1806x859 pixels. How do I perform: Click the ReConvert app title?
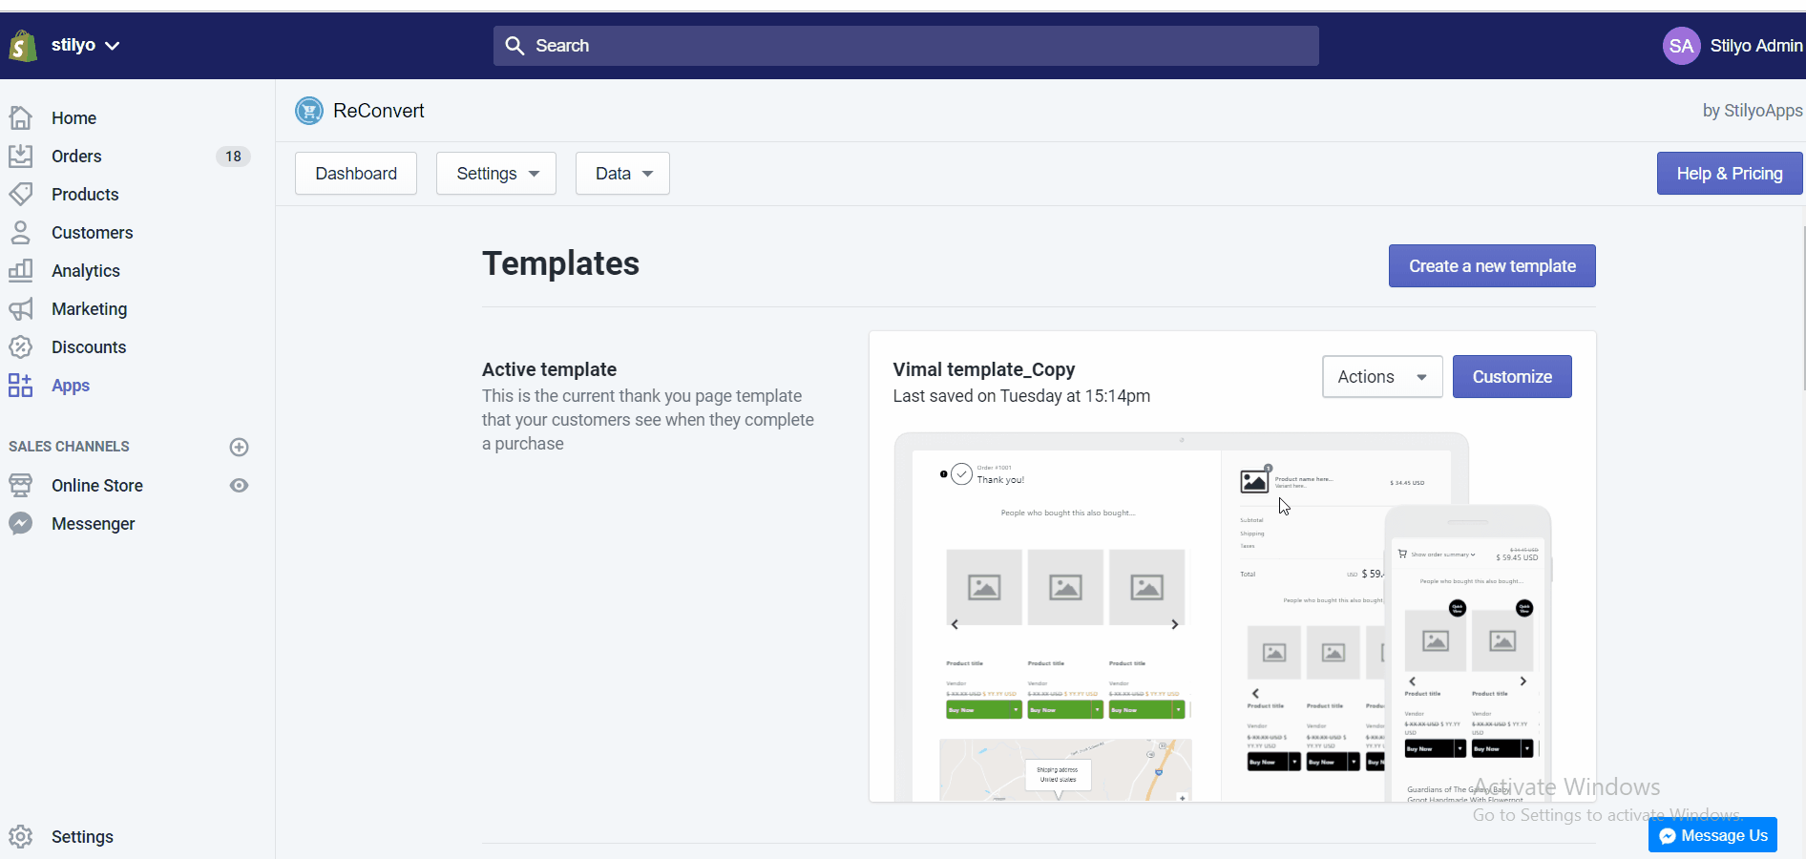[x=379, y=111]
